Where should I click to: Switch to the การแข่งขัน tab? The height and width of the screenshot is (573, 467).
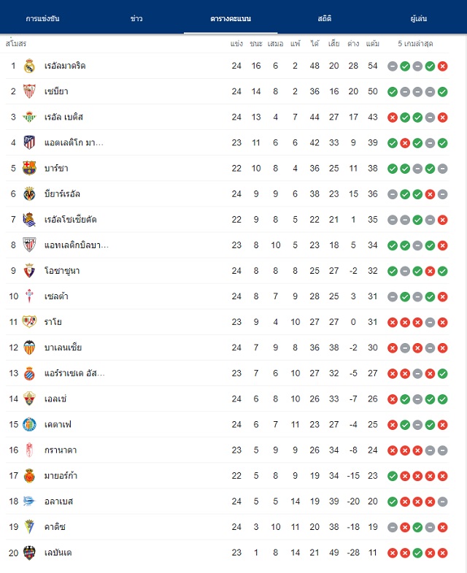point(42,18)
